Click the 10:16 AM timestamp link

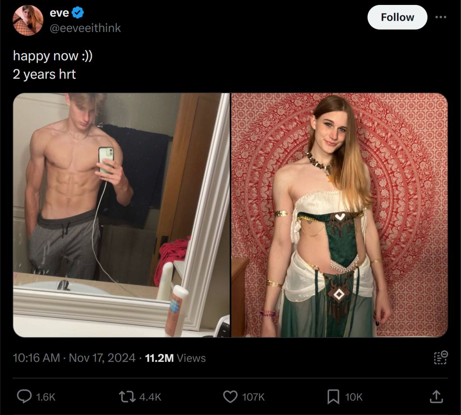coord(36,358)
